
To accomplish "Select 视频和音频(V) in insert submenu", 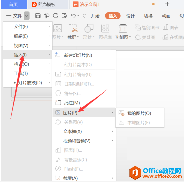I will (84, 141).
